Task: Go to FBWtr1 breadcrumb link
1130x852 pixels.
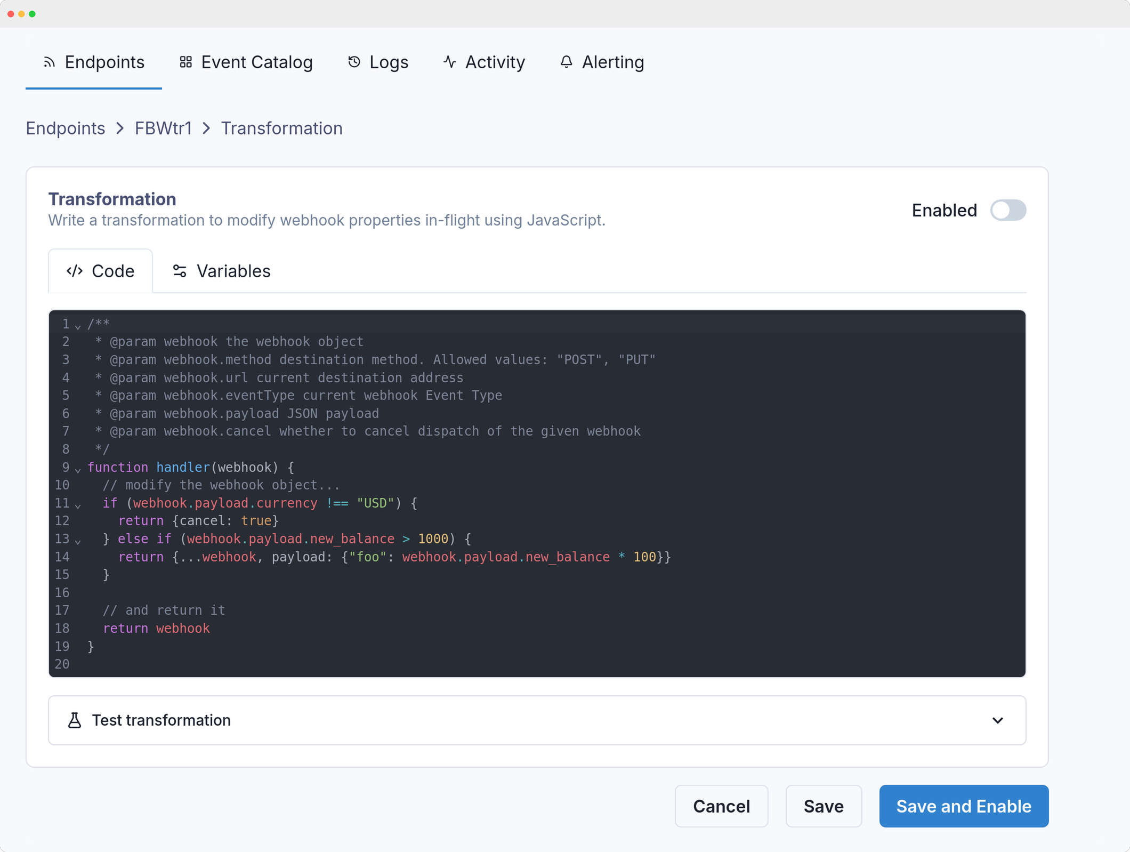Action: (x=163, y=128)
